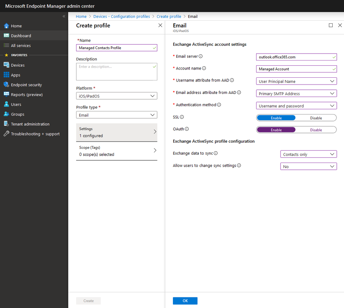This screenshot has height=308, width=344.
Task: Click the Home breadcrumb link
Action: click(81, 16)
